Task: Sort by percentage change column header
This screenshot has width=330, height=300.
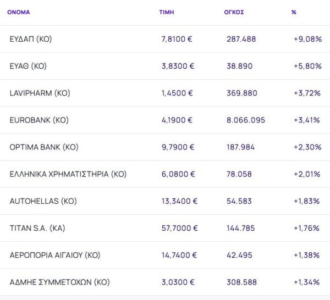Action: 294,12
